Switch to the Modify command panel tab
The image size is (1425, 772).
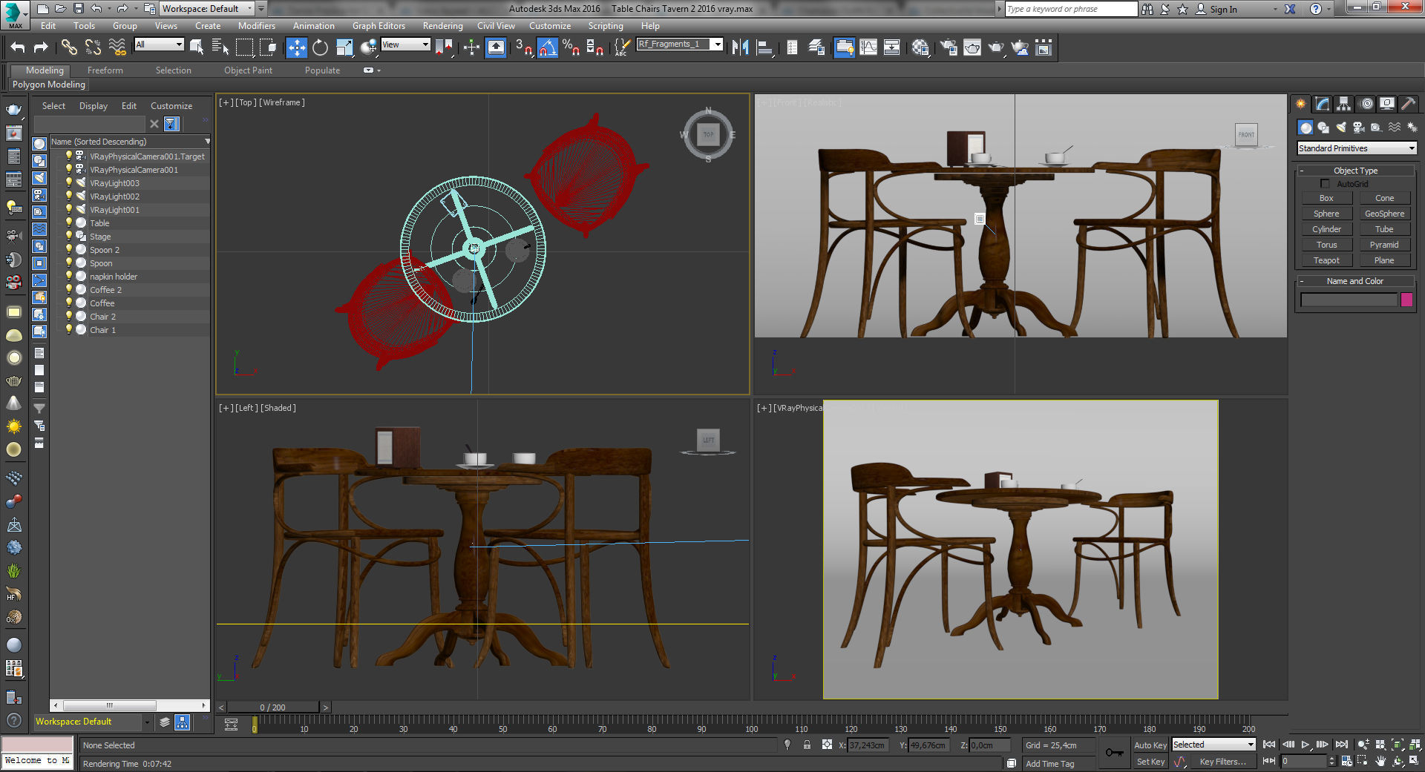[1322, 104]
